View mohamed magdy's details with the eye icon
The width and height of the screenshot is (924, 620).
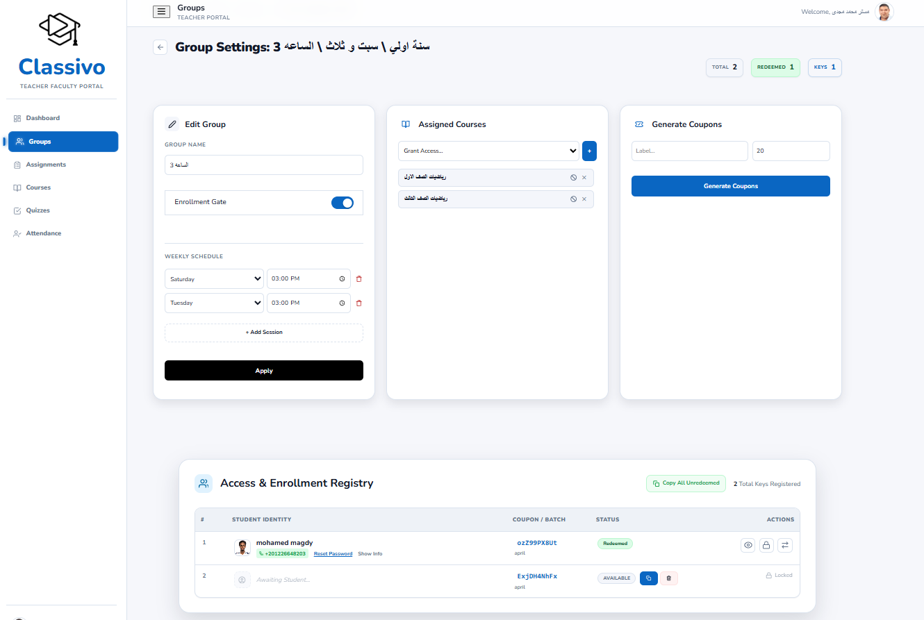pyautogui.click(x=748, y=545)
